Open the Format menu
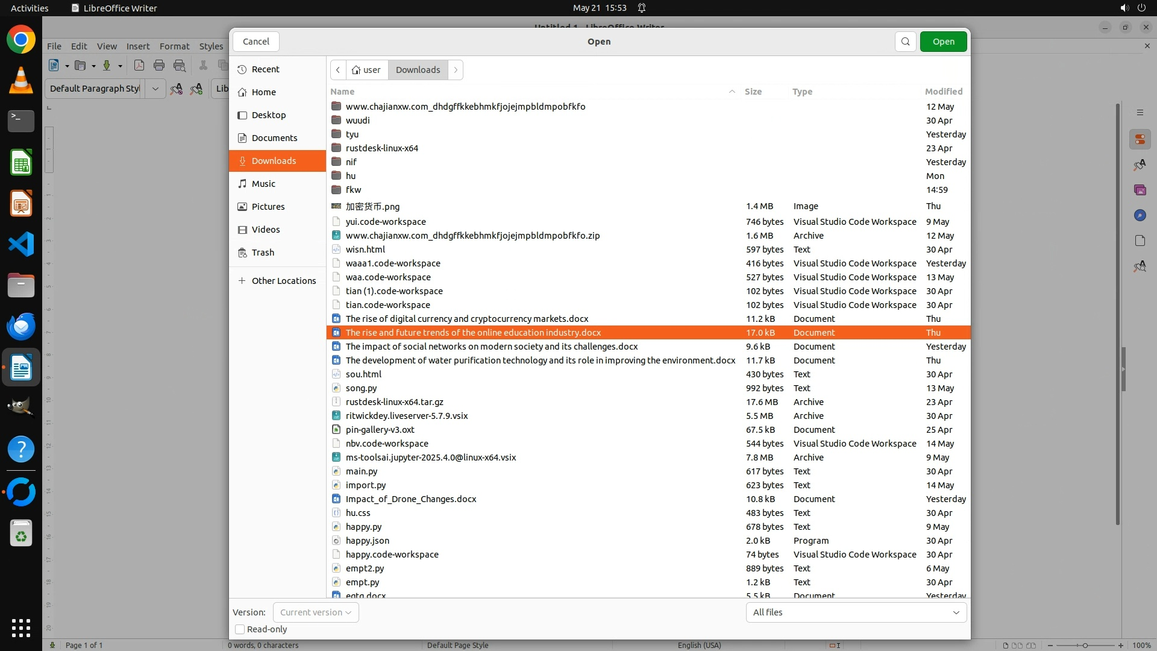1157x651 pixels. point(174,46)
